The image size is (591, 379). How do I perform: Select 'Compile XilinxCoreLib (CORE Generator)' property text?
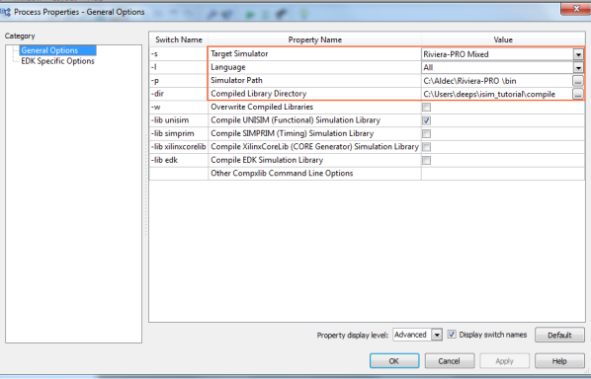point(314,147)
